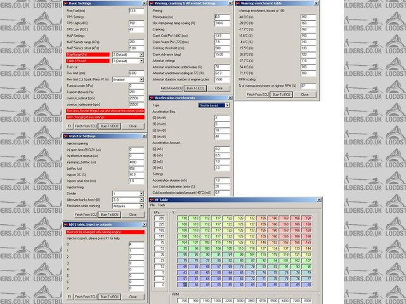Expand the Table kPa unit dropdown

pyautogui.click(x=141, y=61)
